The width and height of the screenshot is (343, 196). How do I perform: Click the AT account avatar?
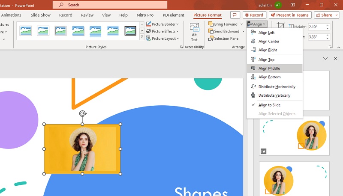coord(278,5)
